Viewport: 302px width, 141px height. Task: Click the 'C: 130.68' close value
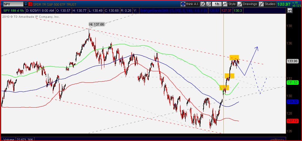tap(112, 11)
